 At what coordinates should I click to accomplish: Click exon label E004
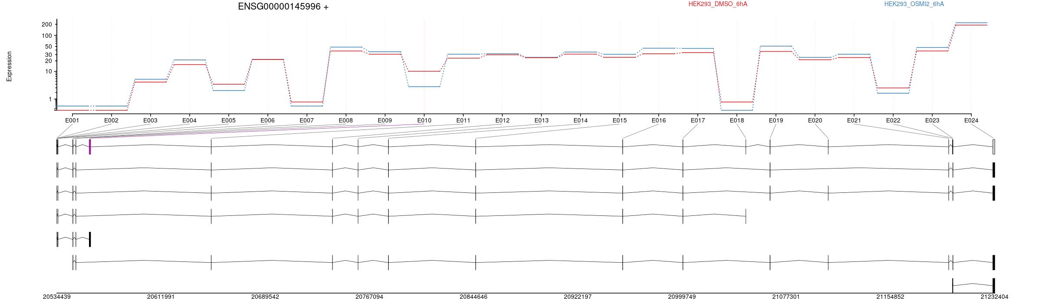[189, 120]
